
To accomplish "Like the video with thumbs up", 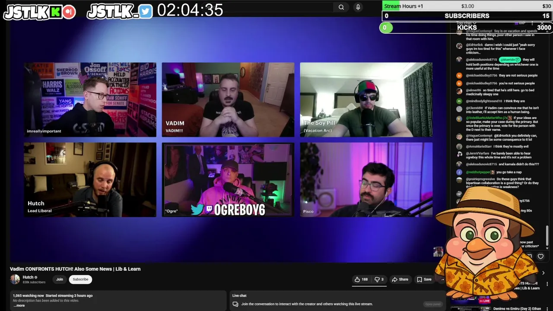I will 361,279.
